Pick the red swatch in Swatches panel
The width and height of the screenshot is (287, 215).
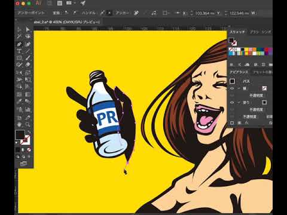(267, 49)
